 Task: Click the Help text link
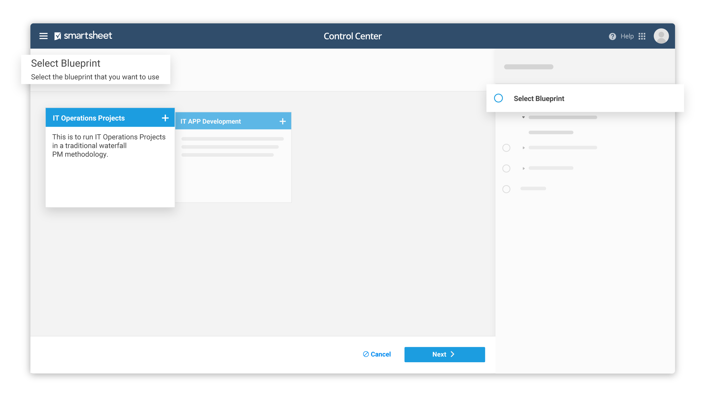[627, 37]
